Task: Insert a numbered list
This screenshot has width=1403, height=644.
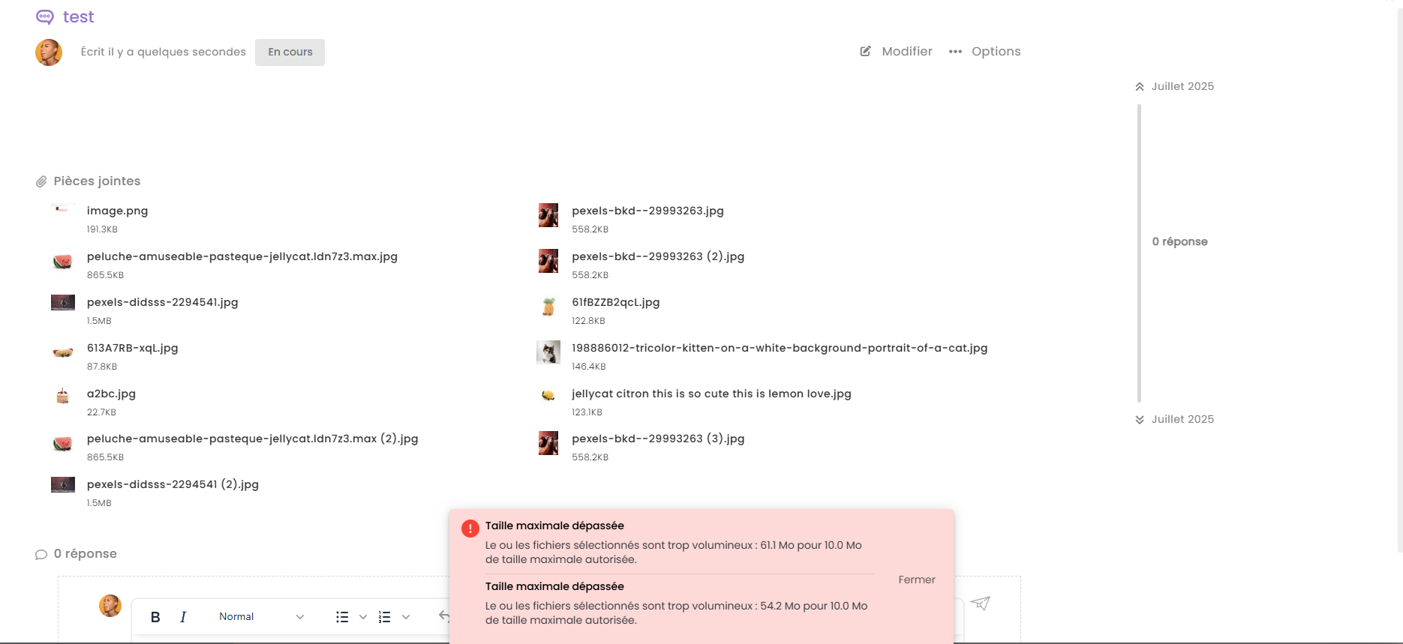Action: point(385,617)
